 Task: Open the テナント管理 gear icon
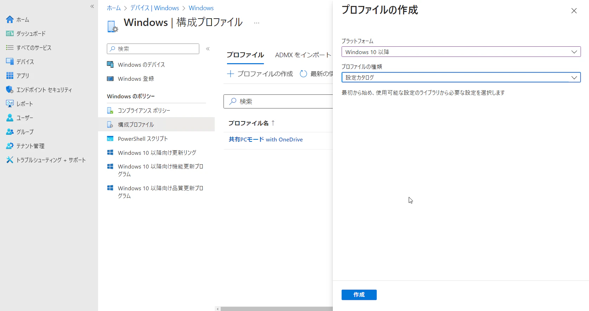click(10, 146)
